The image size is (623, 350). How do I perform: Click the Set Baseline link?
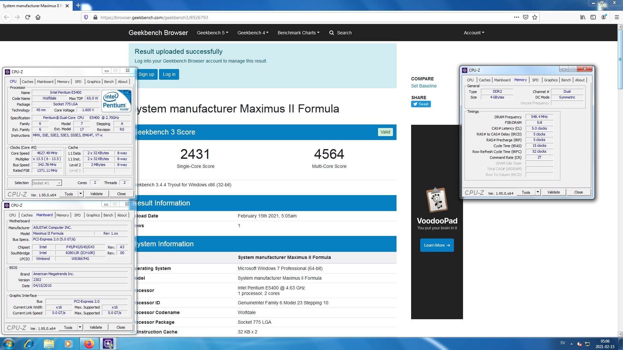(x=424, y=86)
